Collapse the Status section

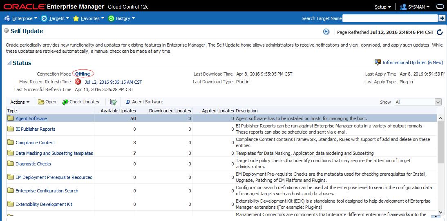[x=9, y=63]
